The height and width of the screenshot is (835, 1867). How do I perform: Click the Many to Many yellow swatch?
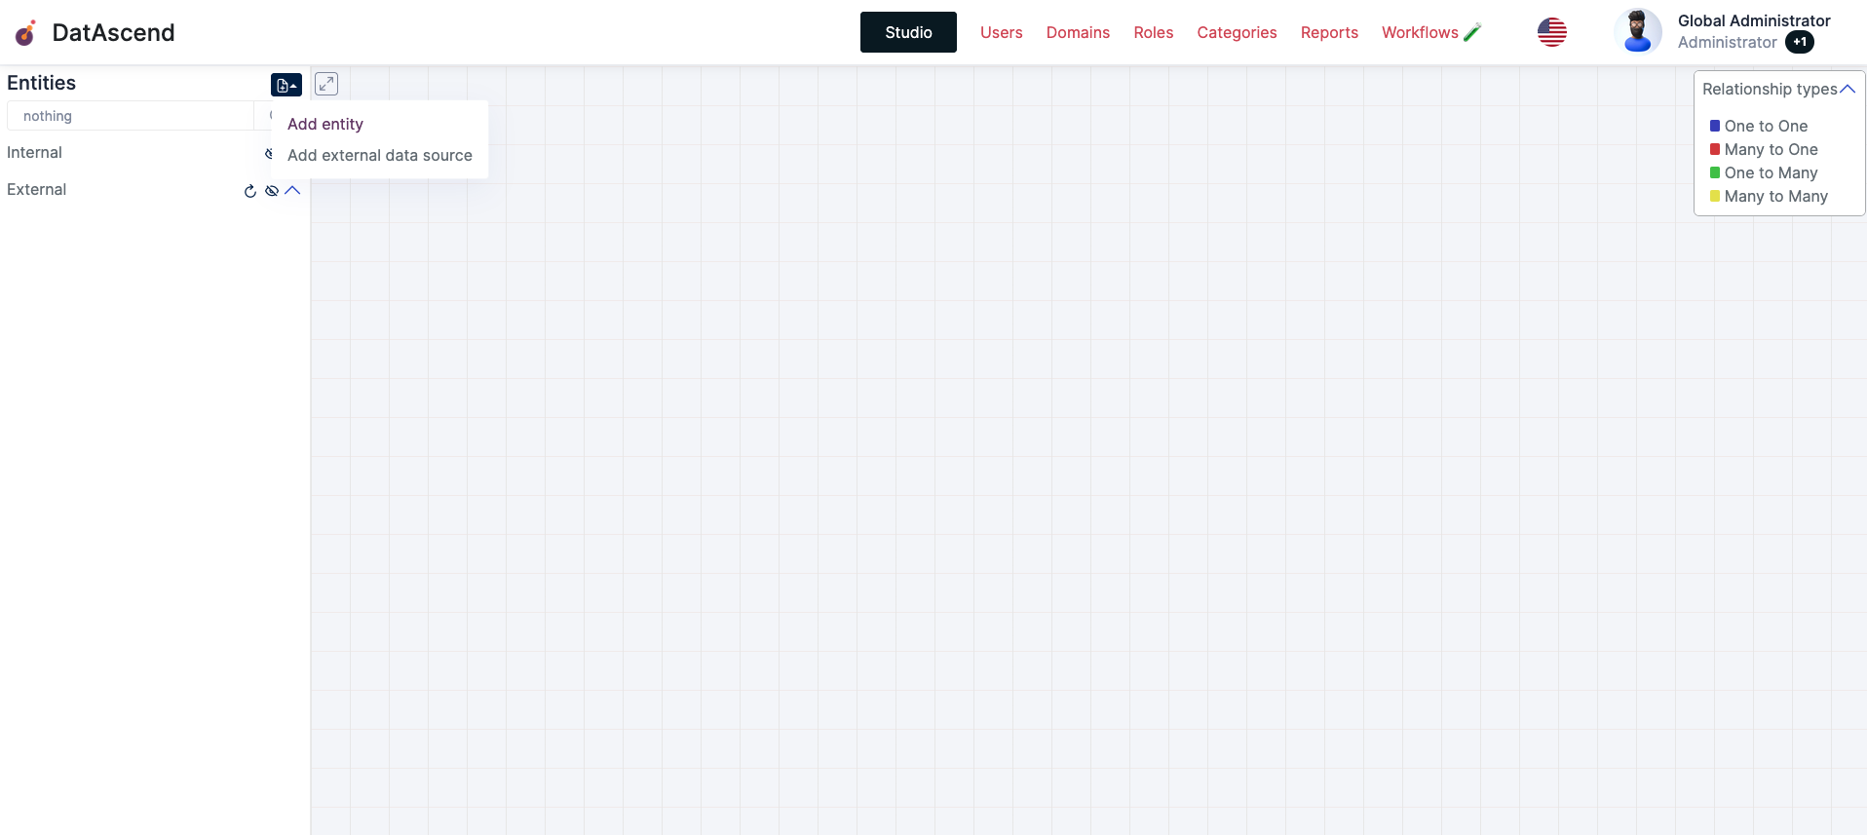tap(1715, 196)
